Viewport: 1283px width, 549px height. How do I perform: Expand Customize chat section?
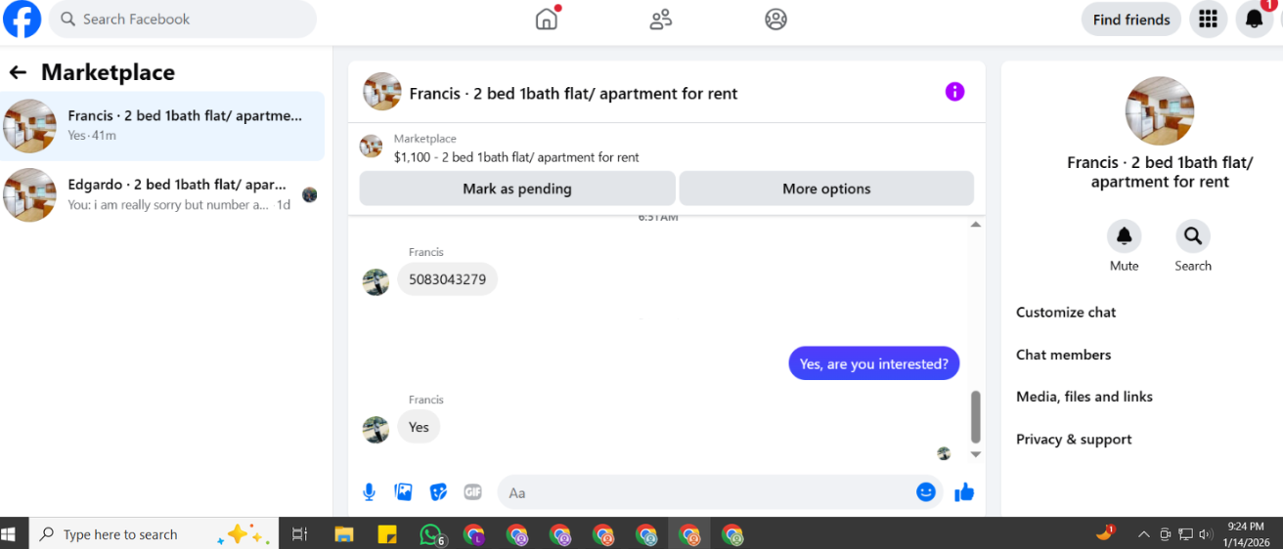[x=1066, y=313]
